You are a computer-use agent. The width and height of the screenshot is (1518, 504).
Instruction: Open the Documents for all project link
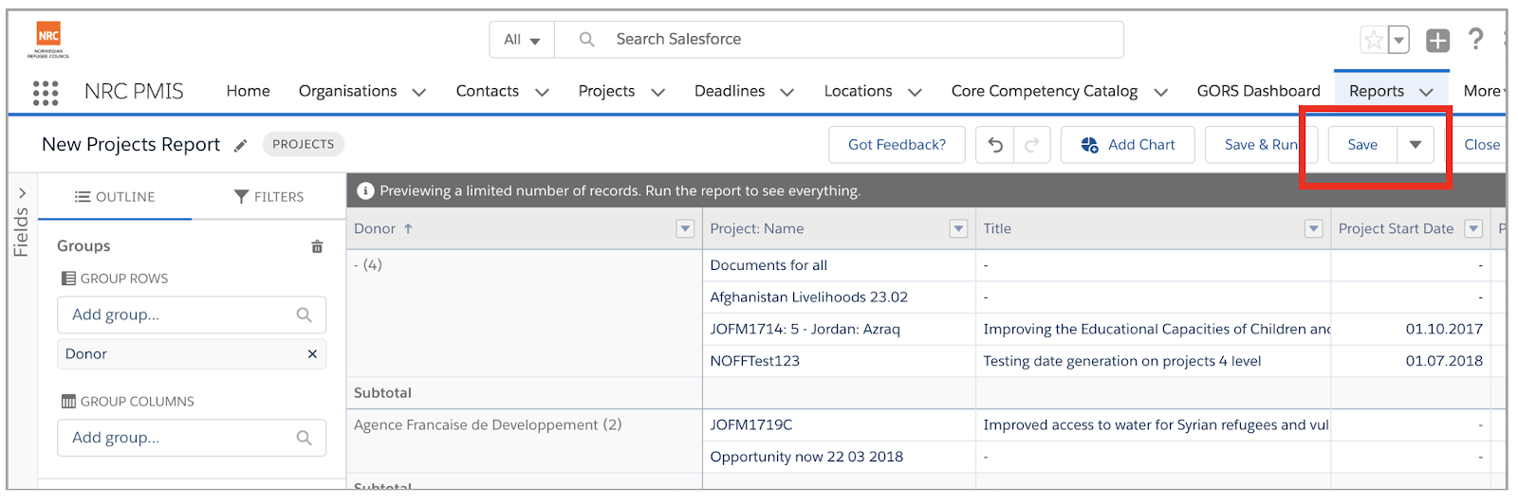768,265
